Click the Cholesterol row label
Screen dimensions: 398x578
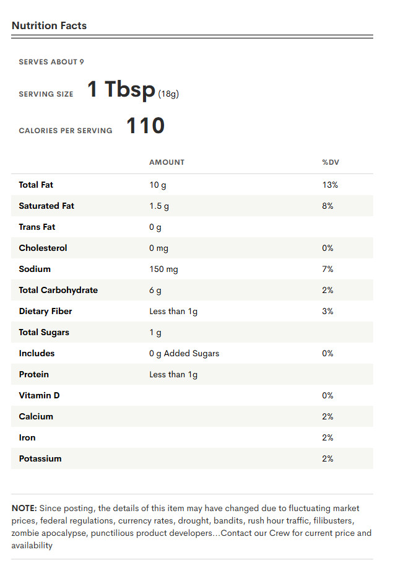pos(43,248)
